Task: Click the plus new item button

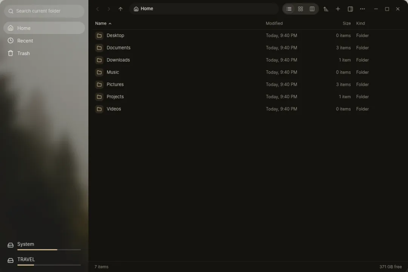Action: click(x=338, y=9)
